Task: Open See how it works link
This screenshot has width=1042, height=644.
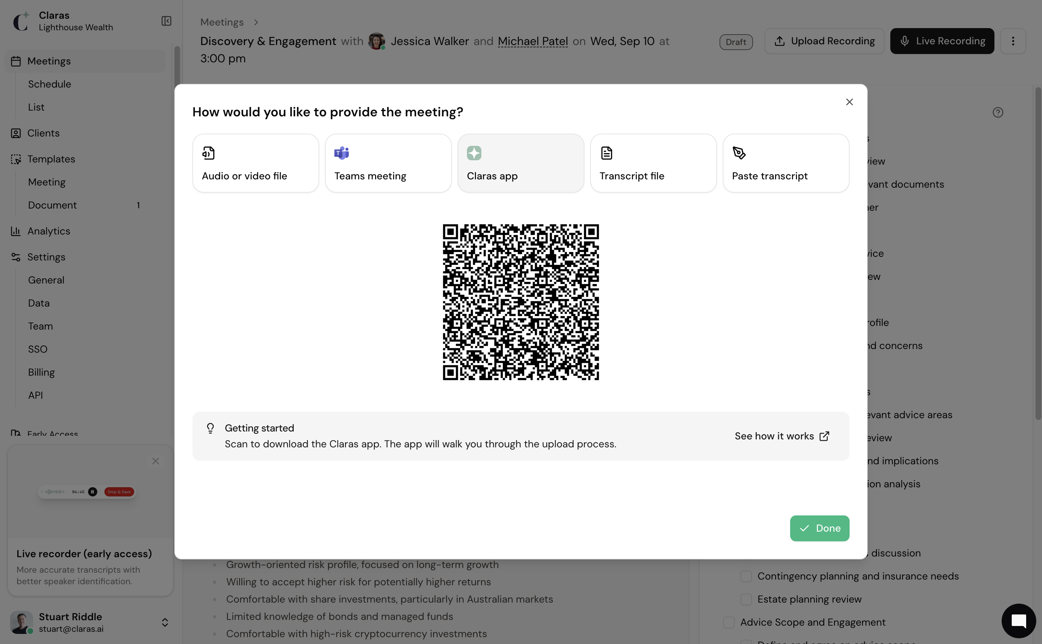Action: coord(782,436)
